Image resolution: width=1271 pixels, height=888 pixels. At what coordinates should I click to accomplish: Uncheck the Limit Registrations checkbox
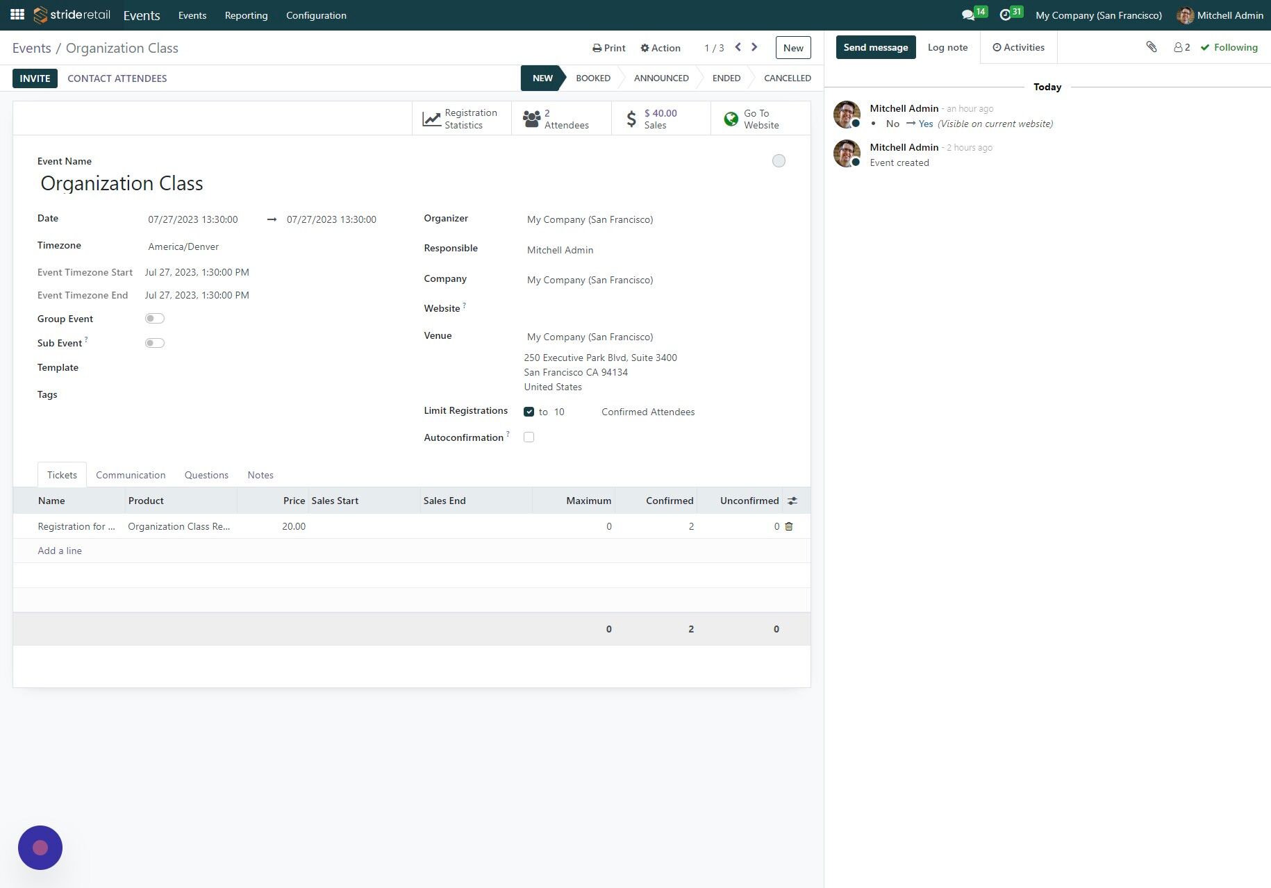(529, 412)
